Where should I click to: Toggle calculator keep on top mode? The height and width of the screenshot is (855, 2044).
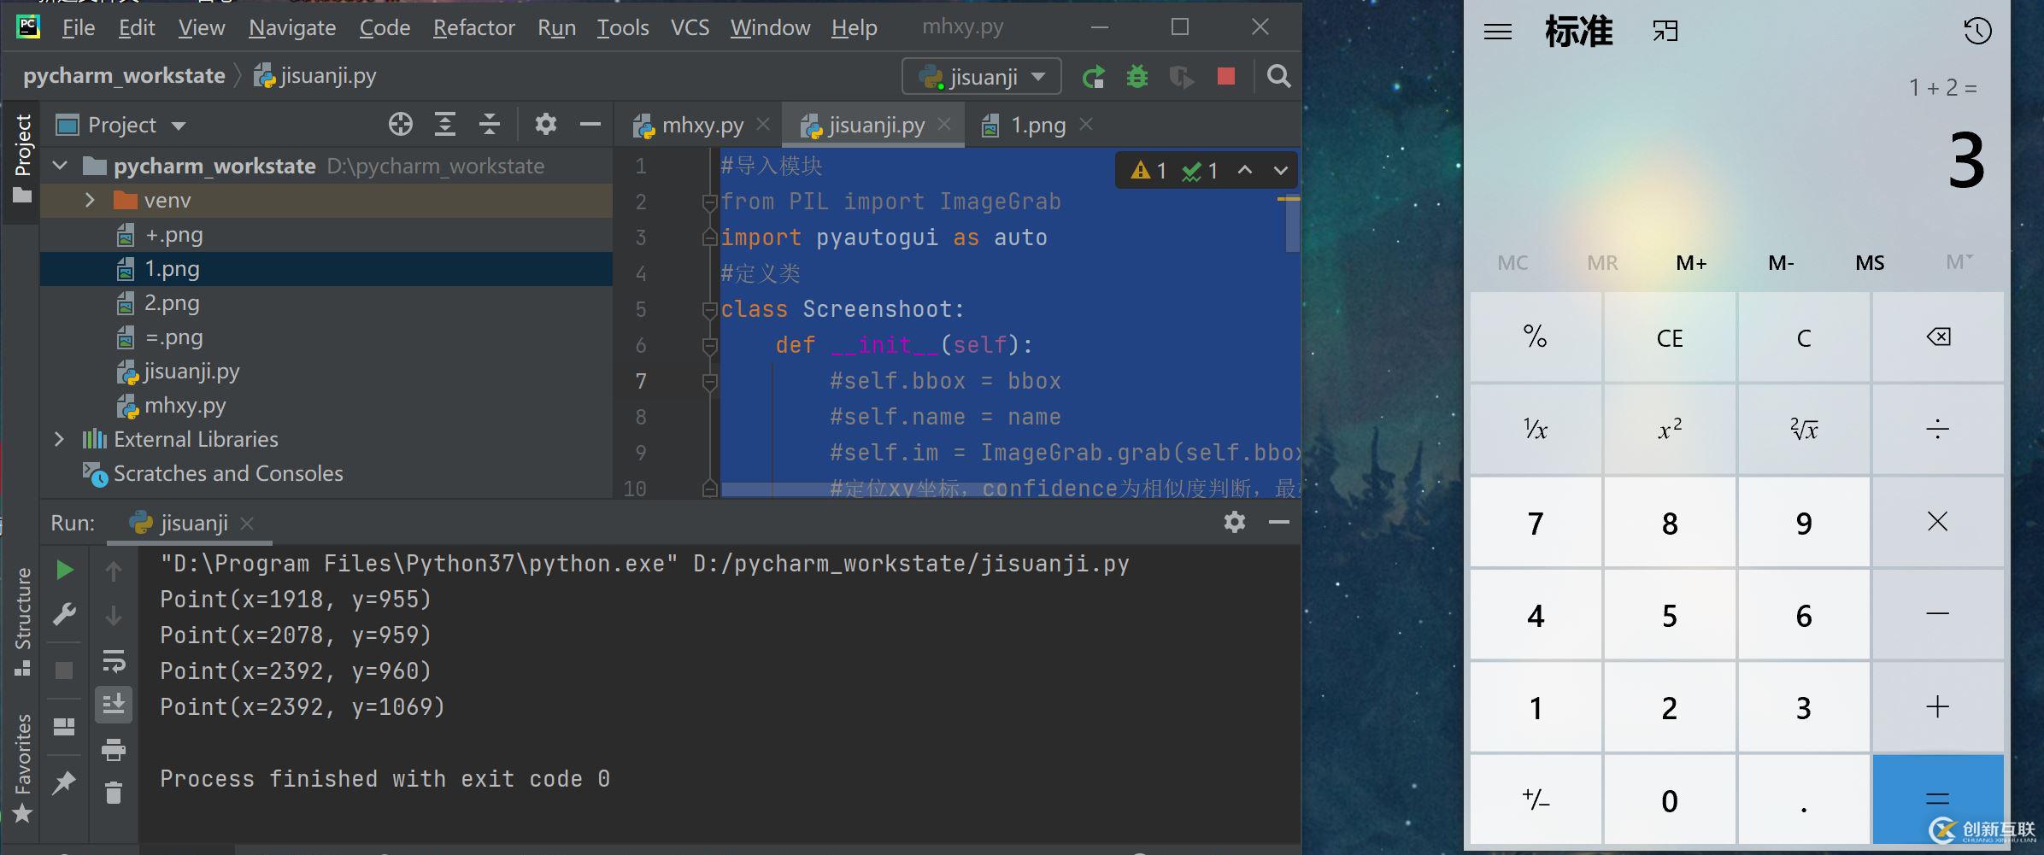1665,32
